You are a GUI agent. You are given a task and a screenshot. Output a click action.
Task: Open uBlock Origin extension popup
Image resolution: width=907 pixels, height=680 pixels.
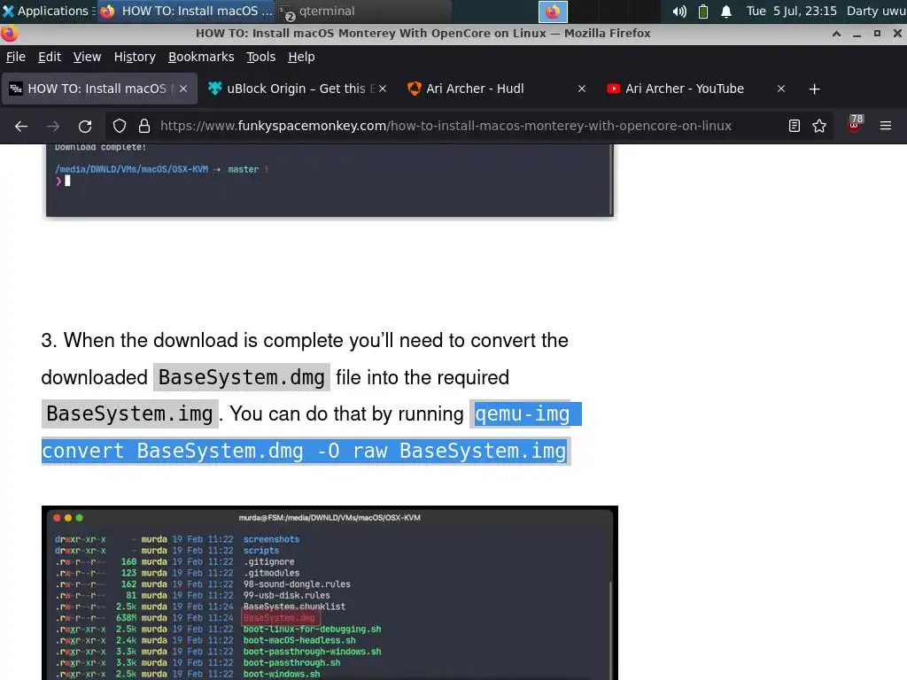pos(855,124)
